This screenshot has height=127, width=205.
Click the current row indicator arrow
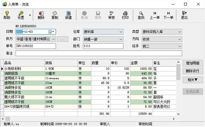tap(2, 69)
